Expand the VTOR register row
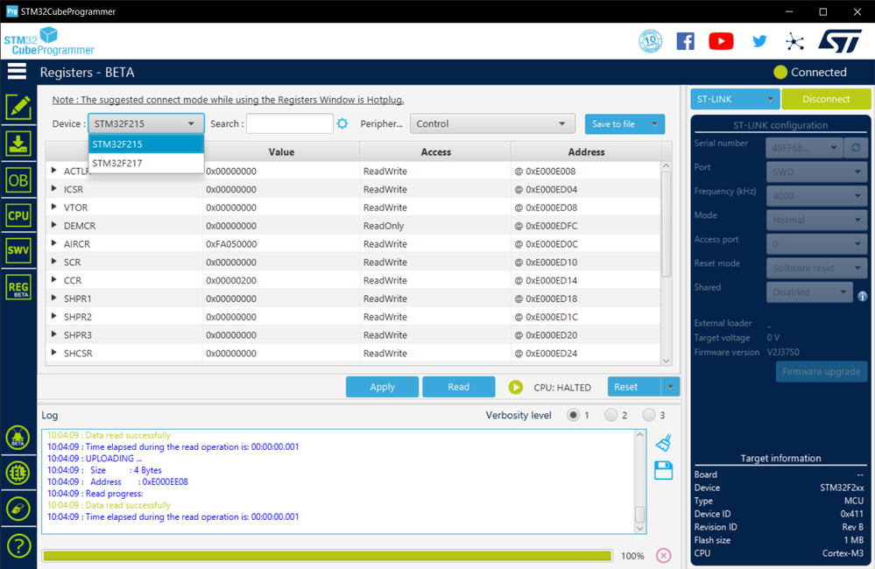Image resolution: width=875 pixels, height=569 pixels. click(54, 207)
